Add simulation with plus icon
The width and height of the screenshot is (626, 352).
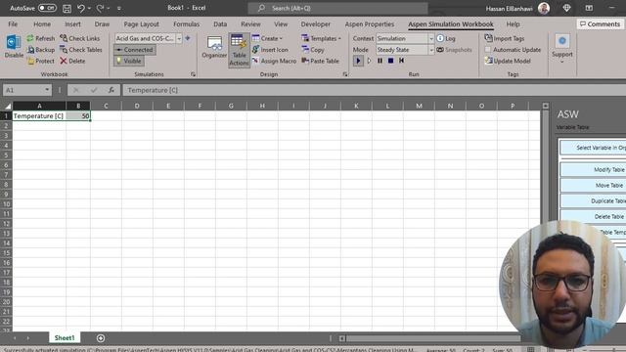188,38
